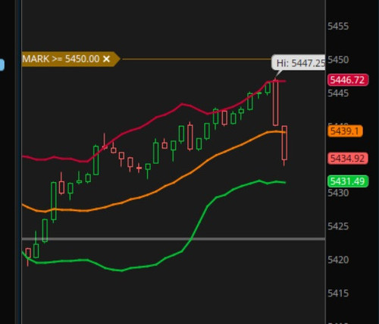Image resolution: width=379 pixels, height=324 pixels.
Task: Click the Hi: 5447.25 price bubble
Action: [x=299, y=63]
